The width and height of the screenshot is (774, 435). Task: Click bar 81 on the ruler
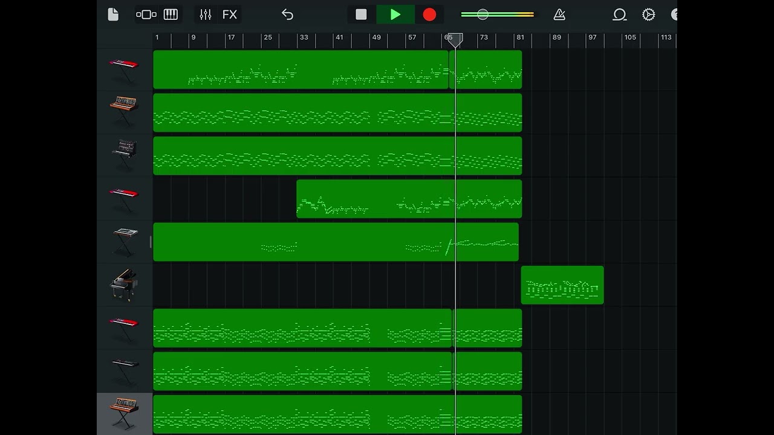[520, 37]
